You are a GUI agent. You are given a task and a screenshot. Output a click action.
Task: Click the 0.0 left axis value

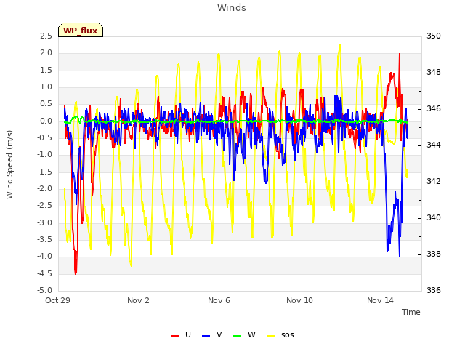coord(46,121)
